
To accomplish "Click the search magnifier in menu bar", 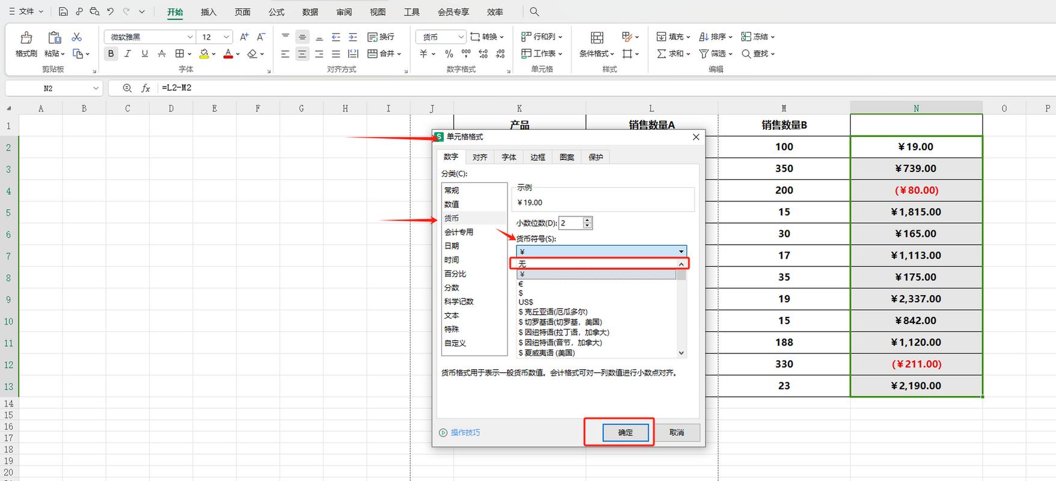I will click(534, 11).
